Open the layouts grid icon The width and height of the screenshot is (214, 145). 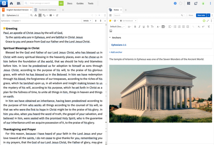tap(189, 3)
